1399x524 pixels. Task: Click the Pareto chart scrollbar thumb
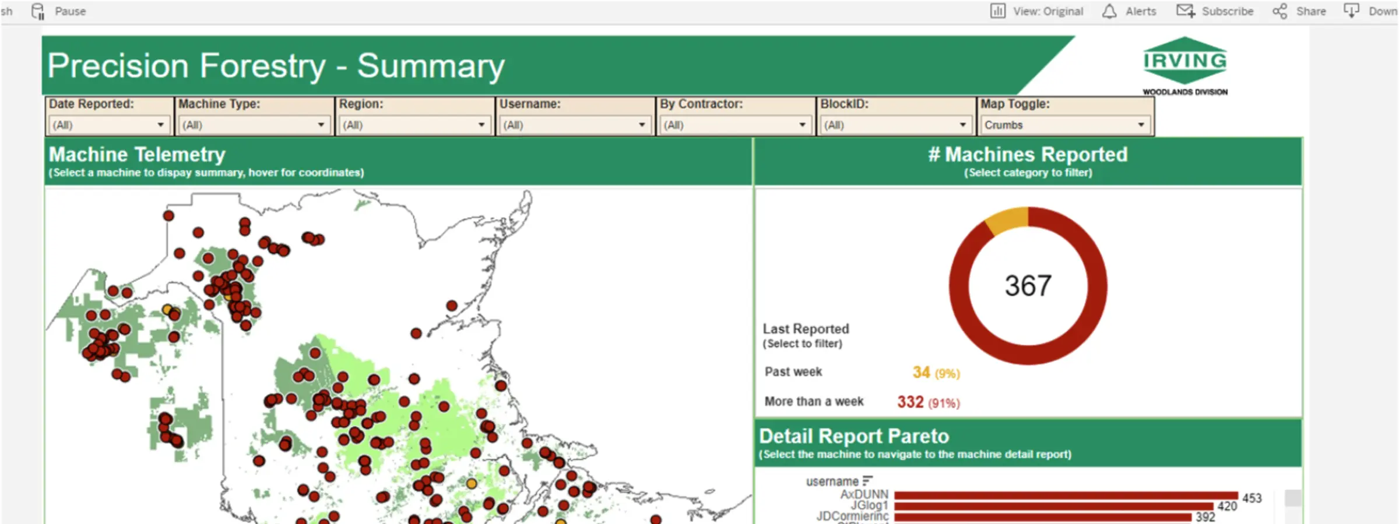coord(1293,498)
